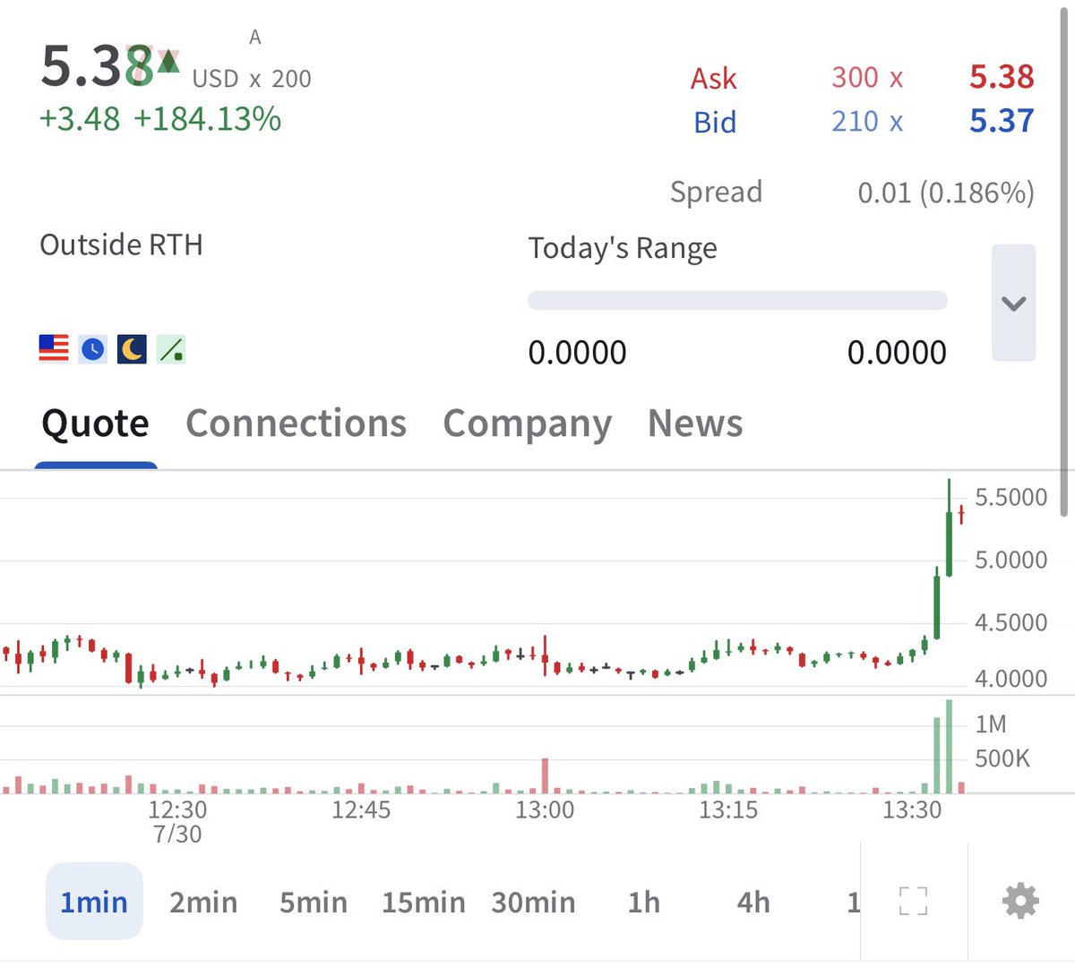The height and width of the screenshot is (967, 1075).
Task: Open the Connections tab
Action: coord(297,424)
